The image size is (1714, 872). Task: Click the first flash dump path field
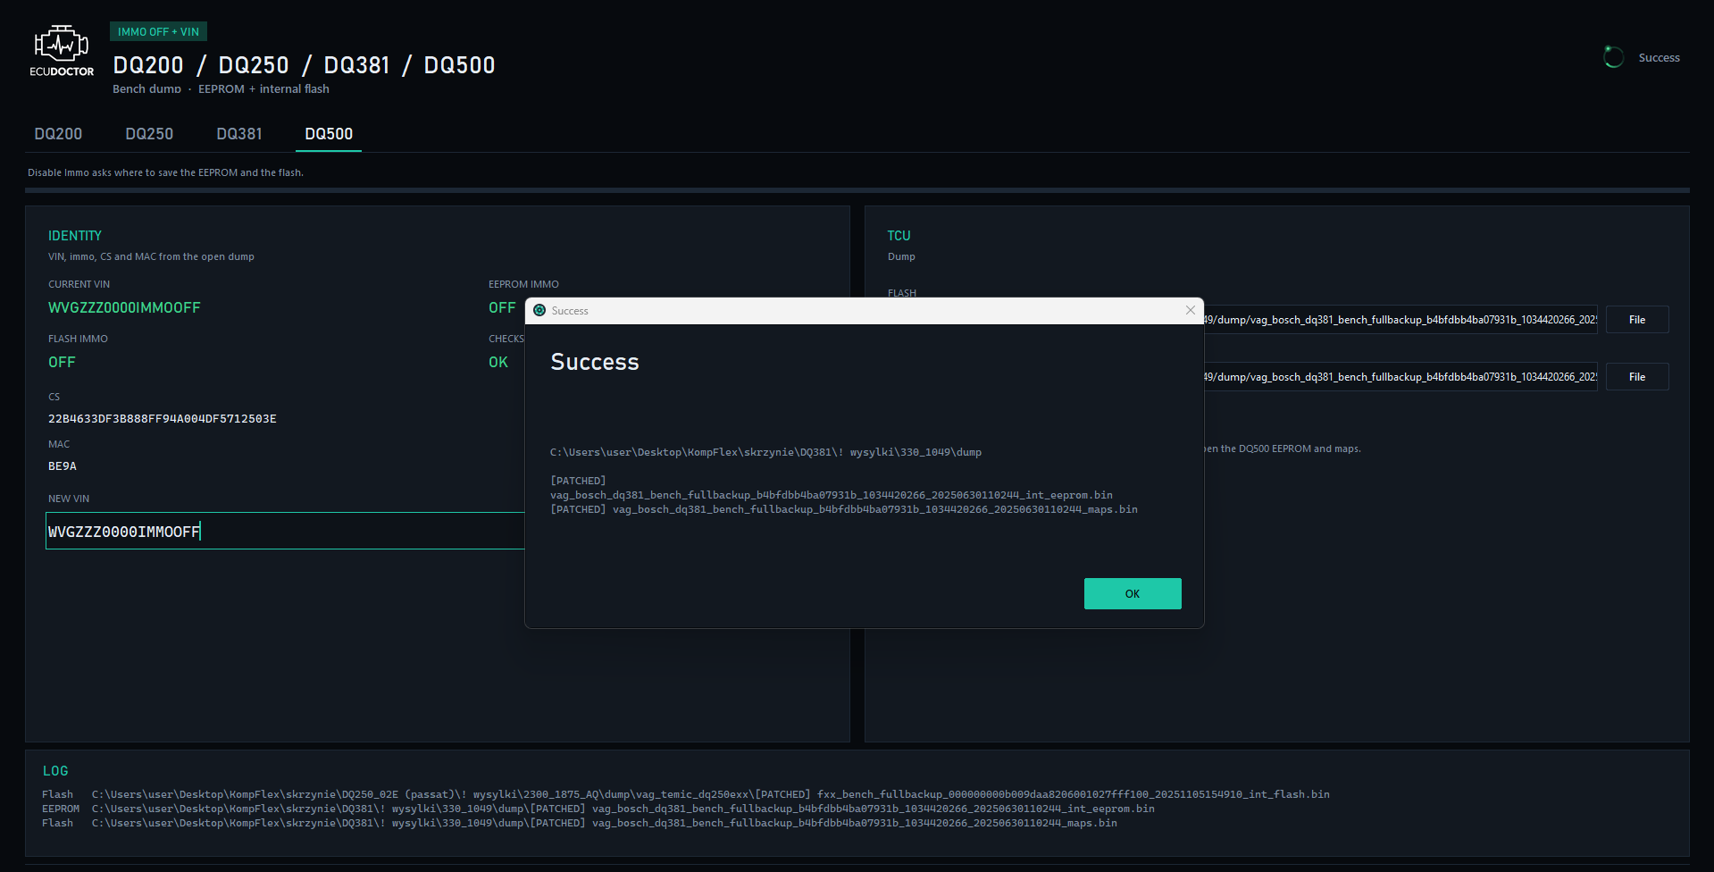point(1400,320)
